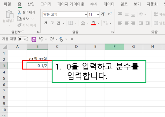Viewport: 165px width, 117px height.
Task: Click increase indent icon
Action: 148,23
